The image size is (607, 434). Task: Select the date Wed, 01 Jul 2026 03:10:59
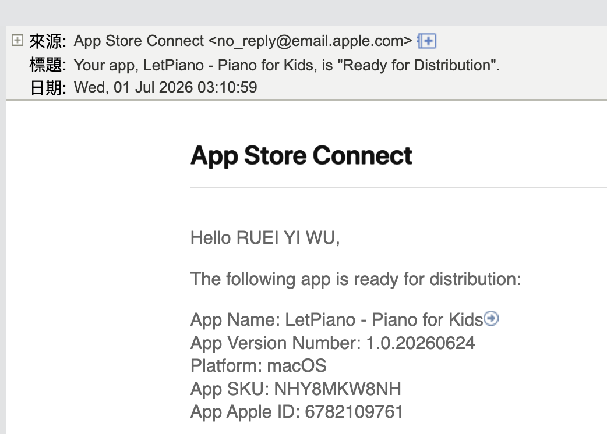[x=165, y=87]
